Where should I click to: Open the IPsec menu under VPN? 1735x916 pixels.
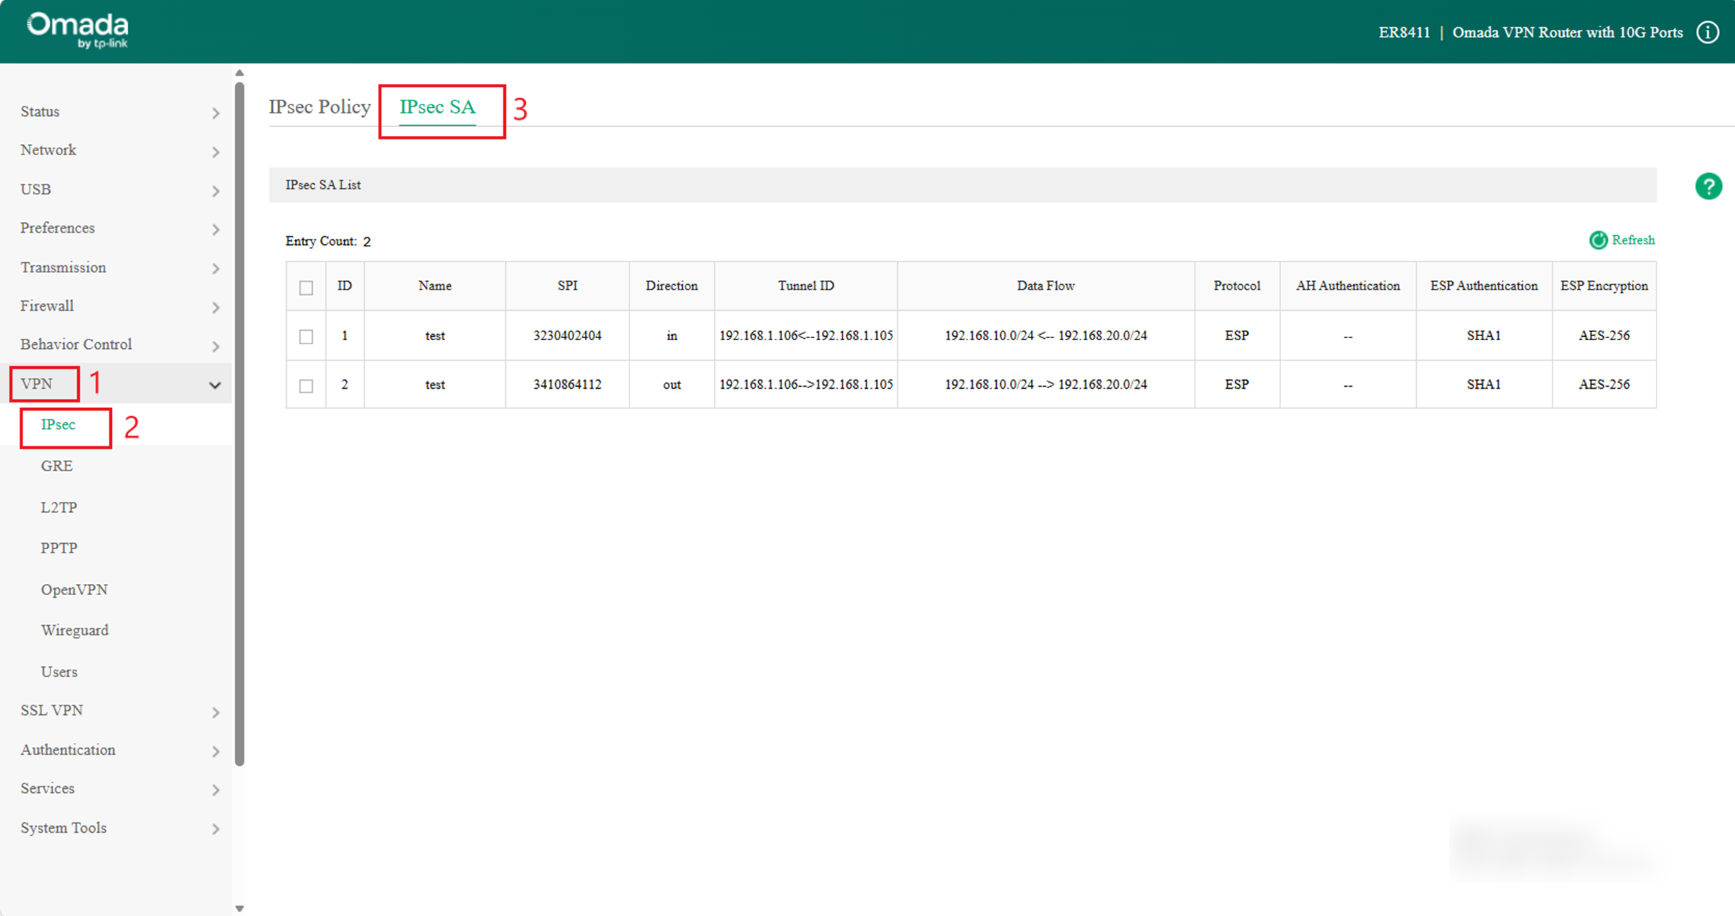(57, 425)
